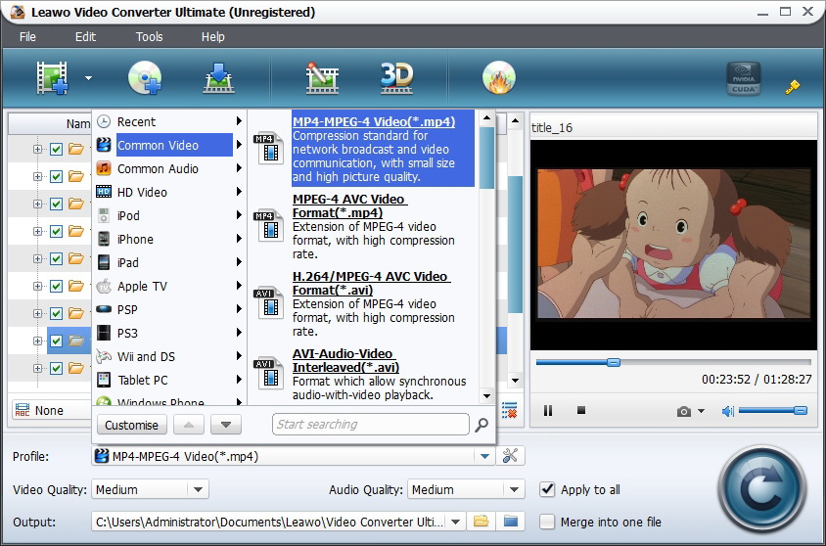Expand the second file tree node
The width and height of the screenshot is (826, 546).
37,176
